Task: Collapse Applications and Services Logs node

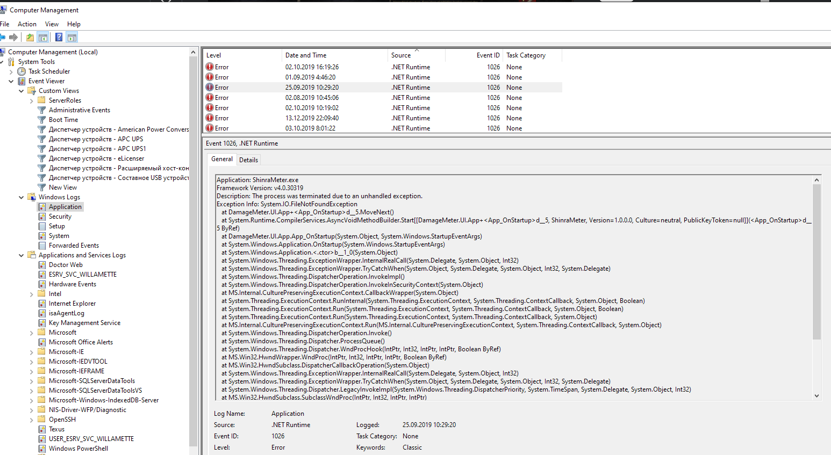Action: pos(21,255)
